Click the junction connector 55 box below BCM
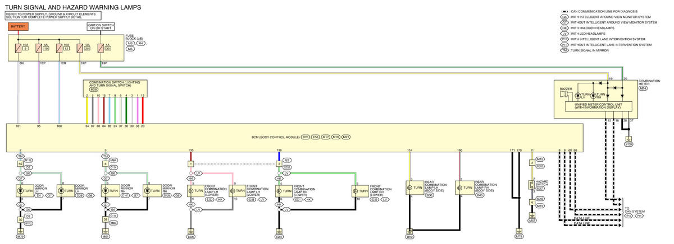The image size is (674, 244). tap(20, 164)
